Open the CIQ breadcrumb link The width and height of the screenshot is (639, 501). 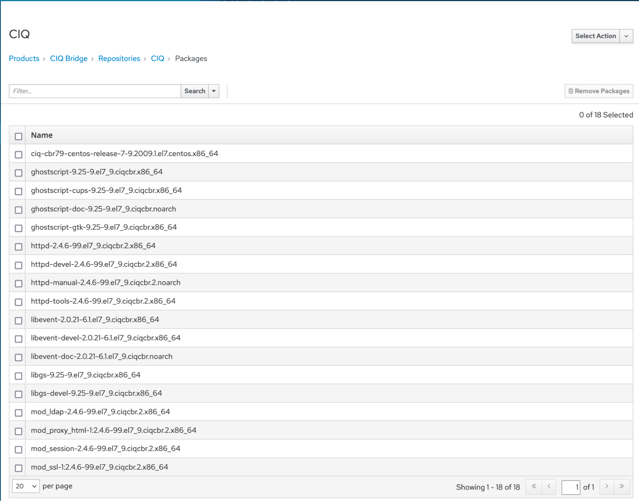(x=157, y=58)
